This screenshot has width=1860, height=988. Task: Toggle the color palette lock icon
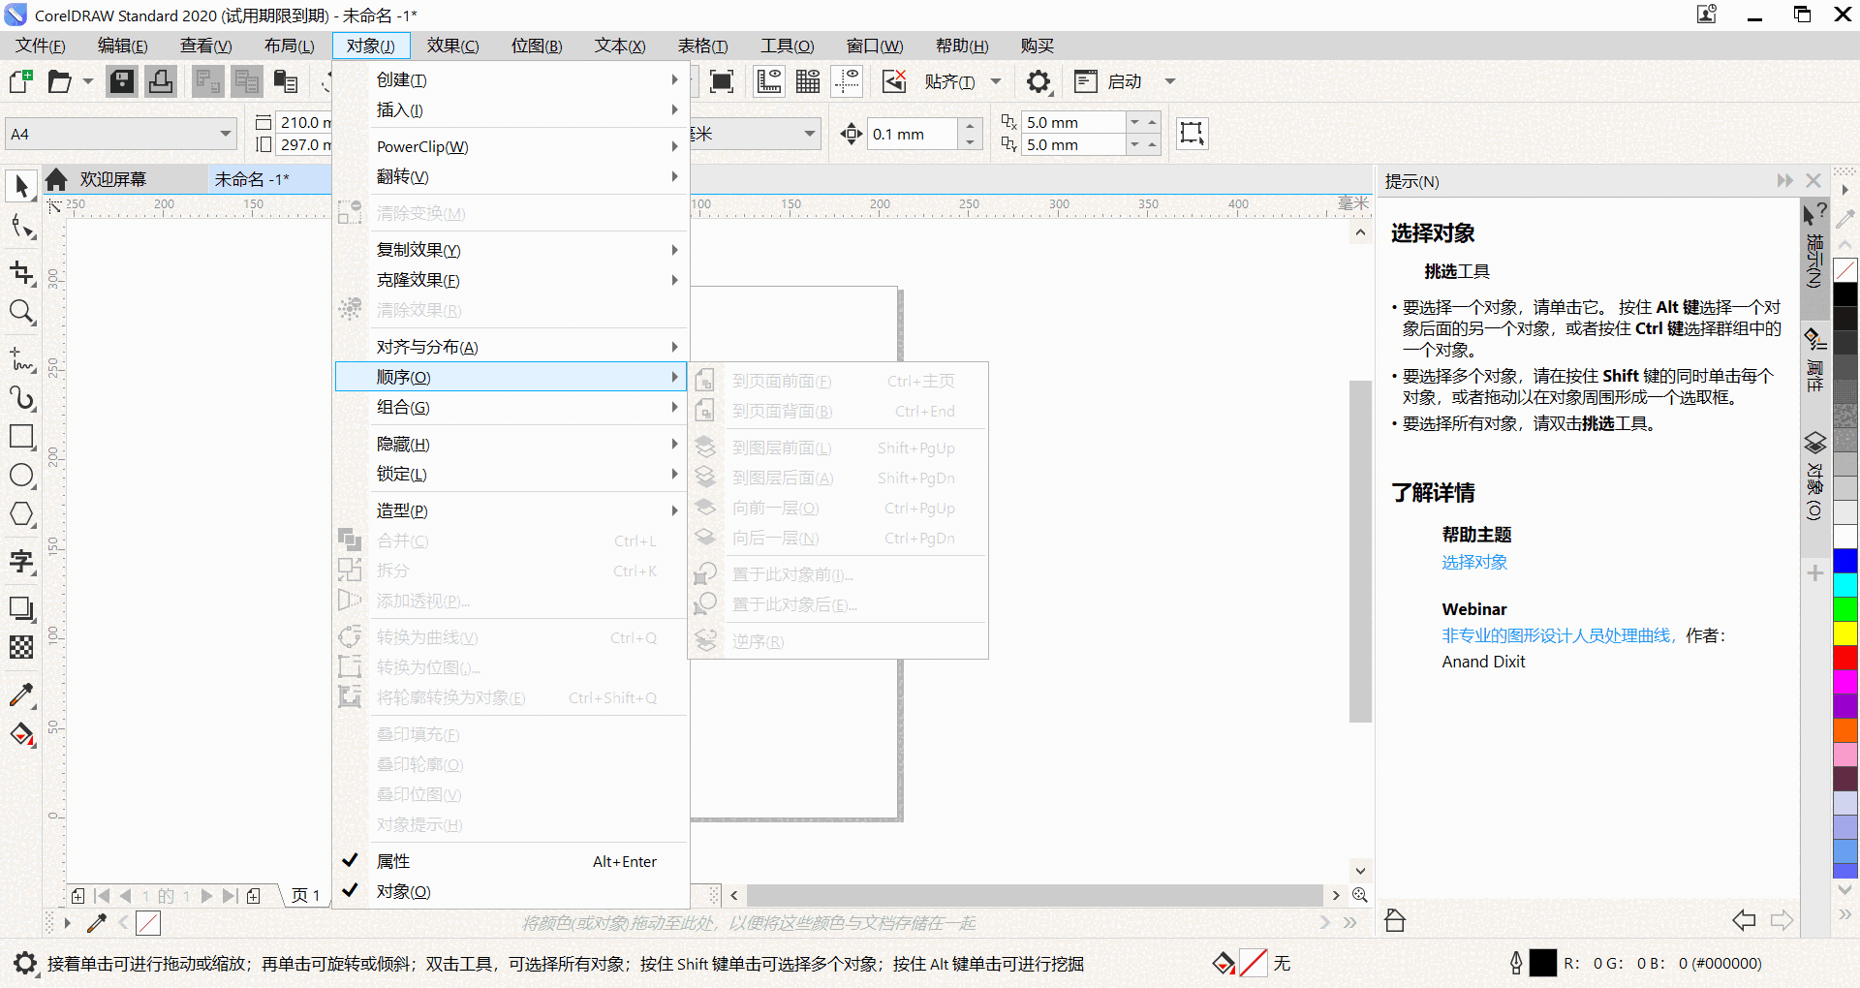point(1395,920)
